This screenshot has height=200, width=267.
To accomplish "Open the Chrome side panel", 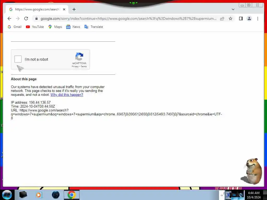I will [241, 18].
